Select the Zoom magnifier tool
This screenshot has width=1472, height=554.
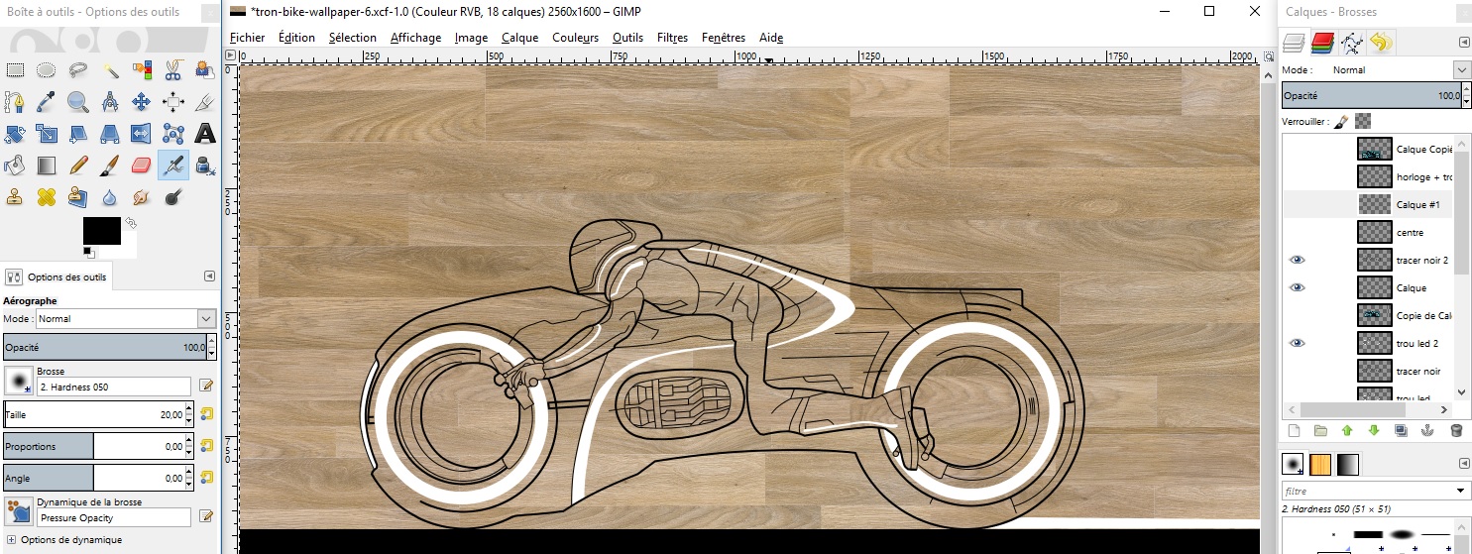(x=78, y=102)
